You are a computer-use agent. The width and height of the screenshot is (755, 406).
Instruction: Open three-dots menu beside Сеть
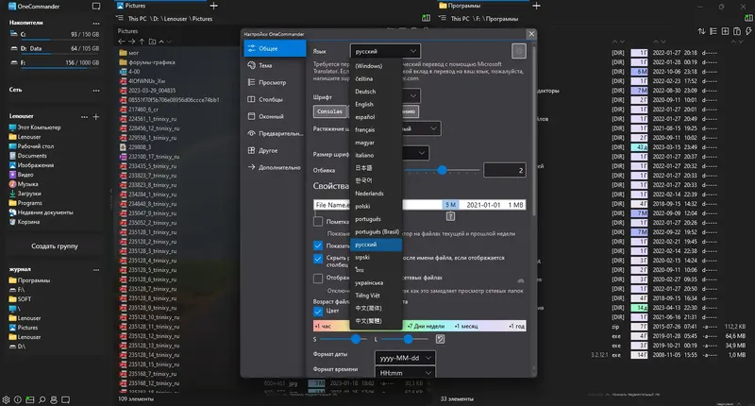click(x=96, y=90)
